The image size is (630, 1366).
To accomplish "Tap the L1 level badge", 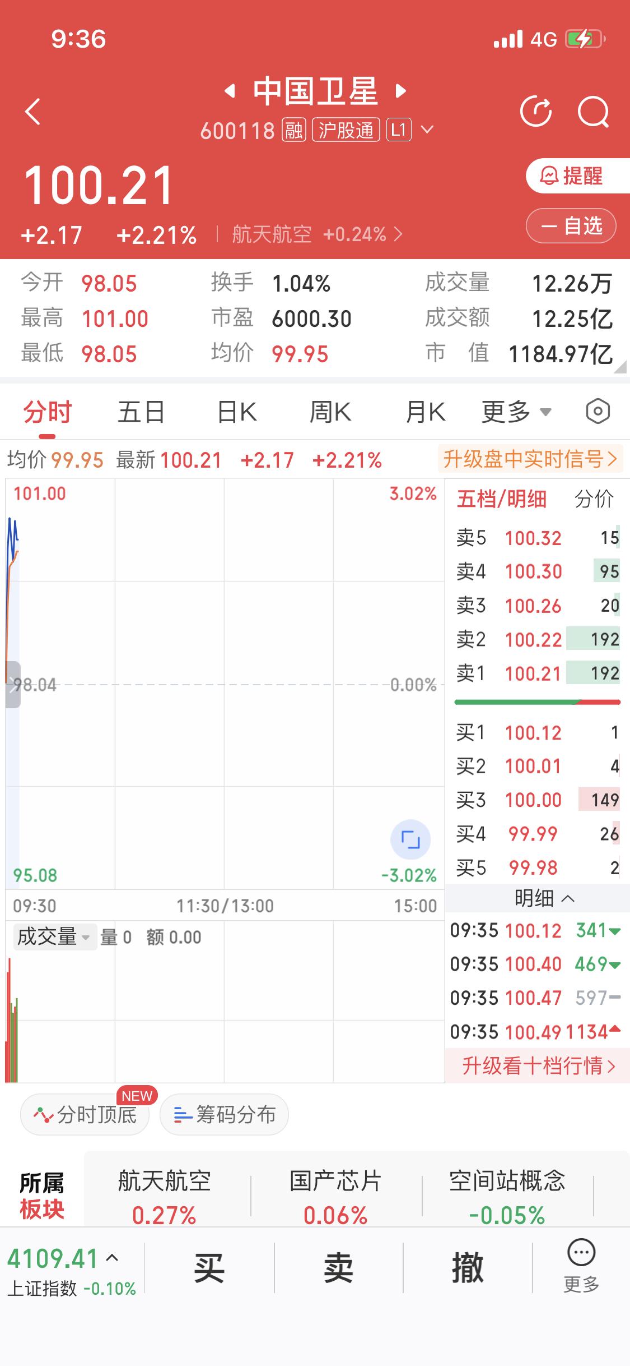I will click(399, 130).
